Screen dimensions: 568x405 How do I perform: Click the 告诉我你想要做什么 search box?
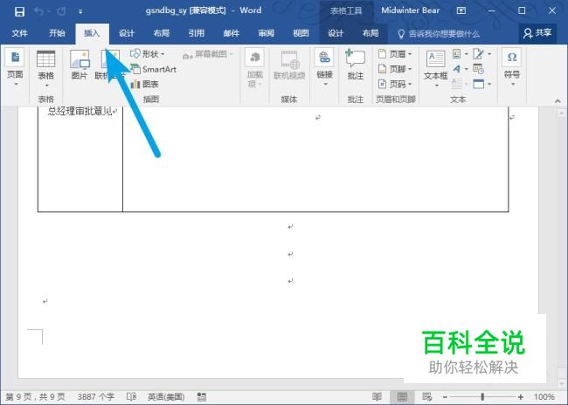pos(439,34)
